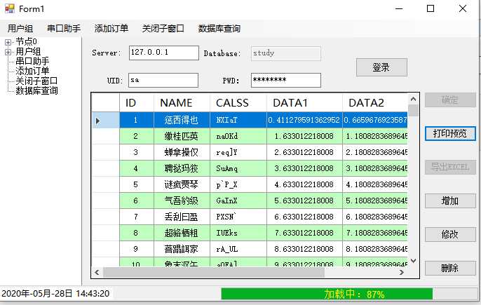Screen dimensions: 481x305
Task: Select DATA1 cell 0.411279591362952
Action: [304, 120]
